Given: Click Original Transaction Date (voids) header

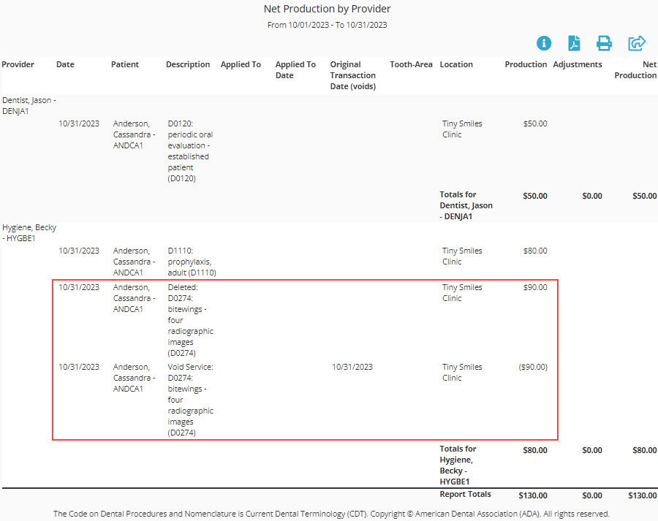Looking at the screenshot, I should 352,75.
